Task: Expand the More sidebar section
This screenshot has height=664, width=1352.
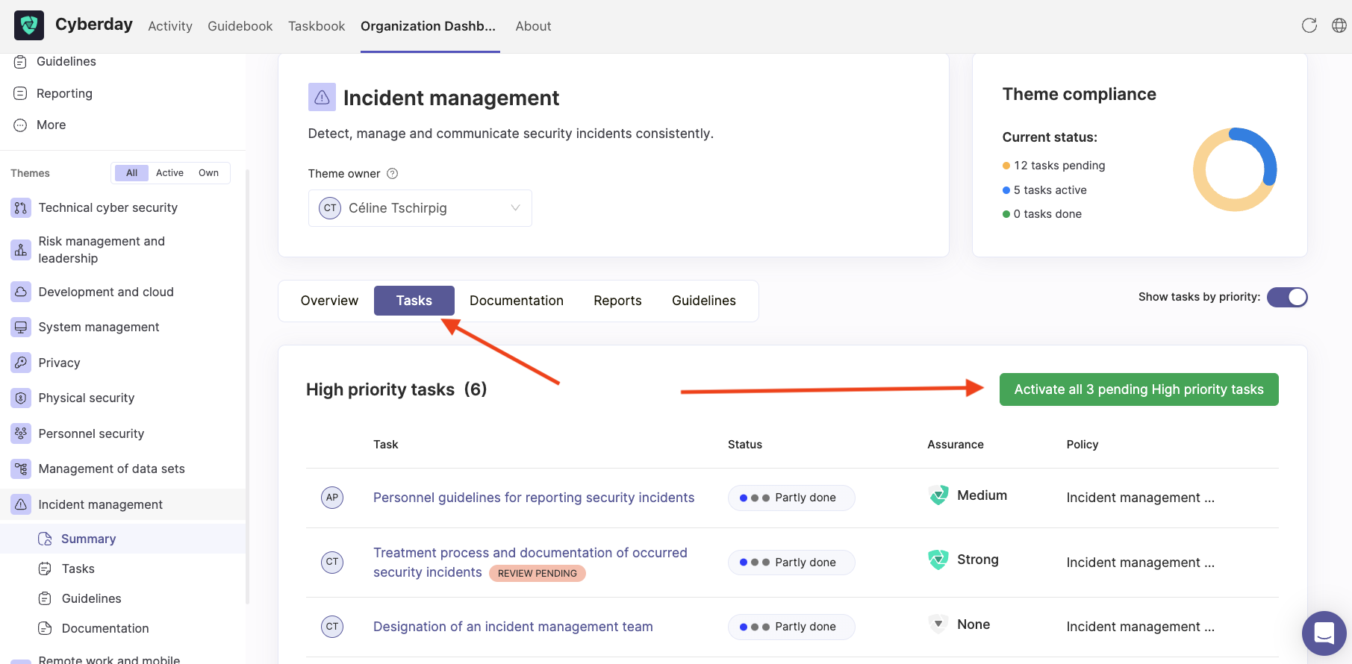Action: 51,125
